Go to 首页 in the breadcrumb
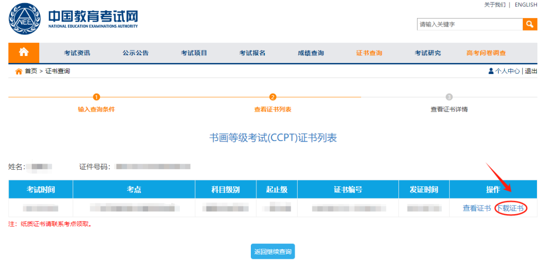The image size is (544, 267). pyautogui.click(x=31, y=71)
